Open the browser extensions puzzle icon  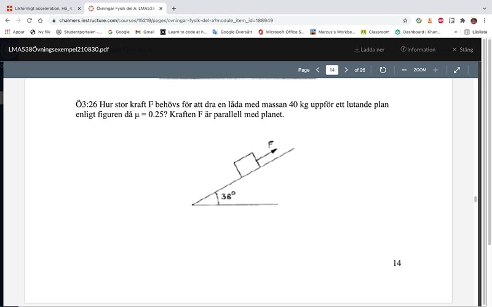click(462, 20)
